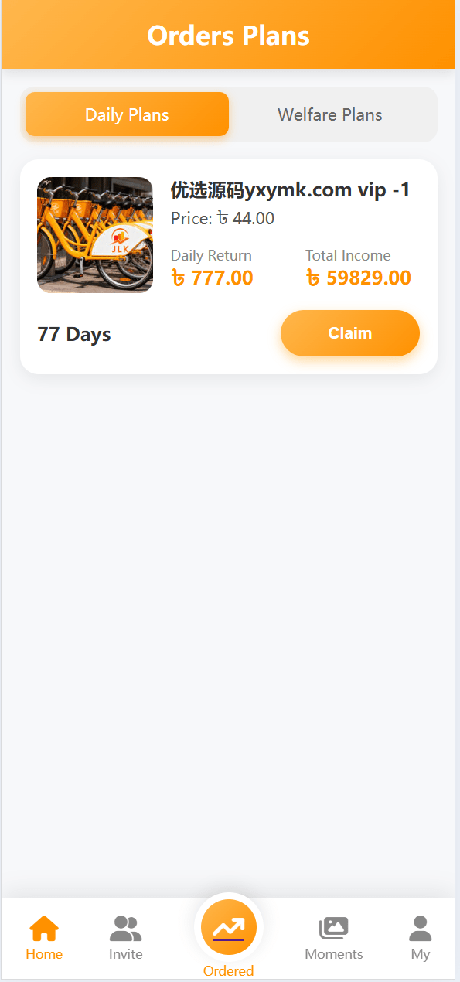Select the Home label in bottom navigation

pyautogui.click(x=44, y=954)
